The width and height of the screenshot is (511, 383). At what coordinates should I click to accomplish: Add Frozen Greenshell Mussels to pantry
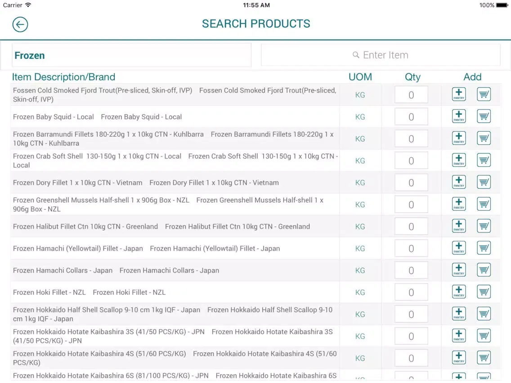pos(459,204)
